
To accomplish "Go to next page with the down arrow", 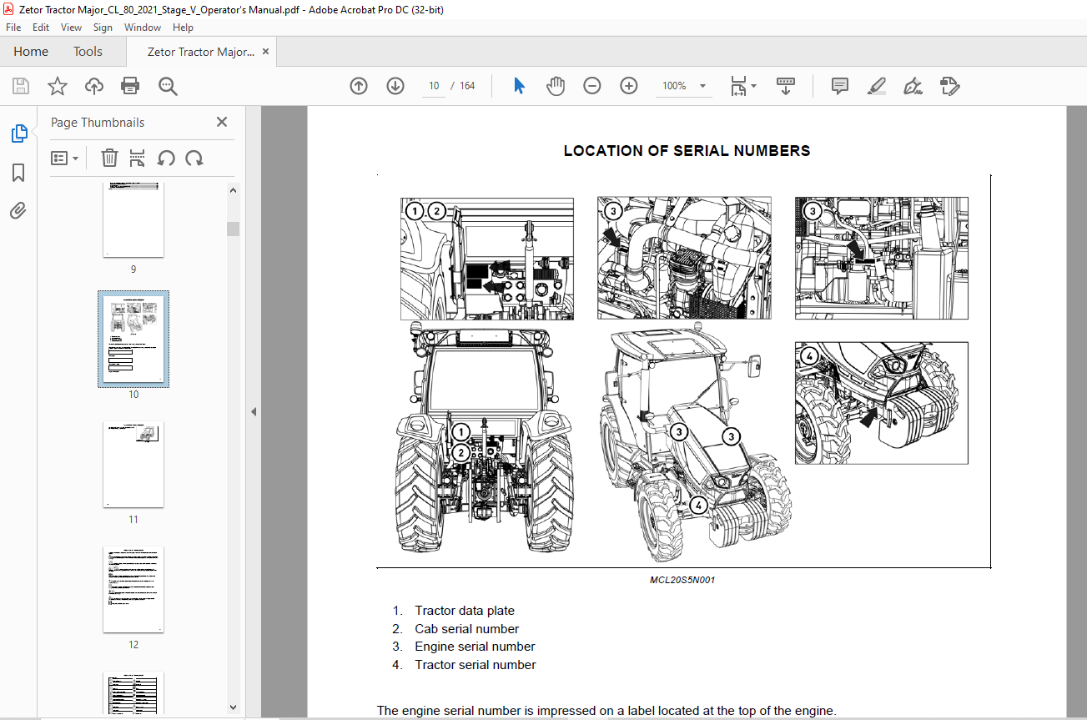I will 395,86.
